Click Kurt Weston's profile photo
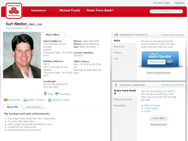188x141 pixels. (x=22, y=55)
